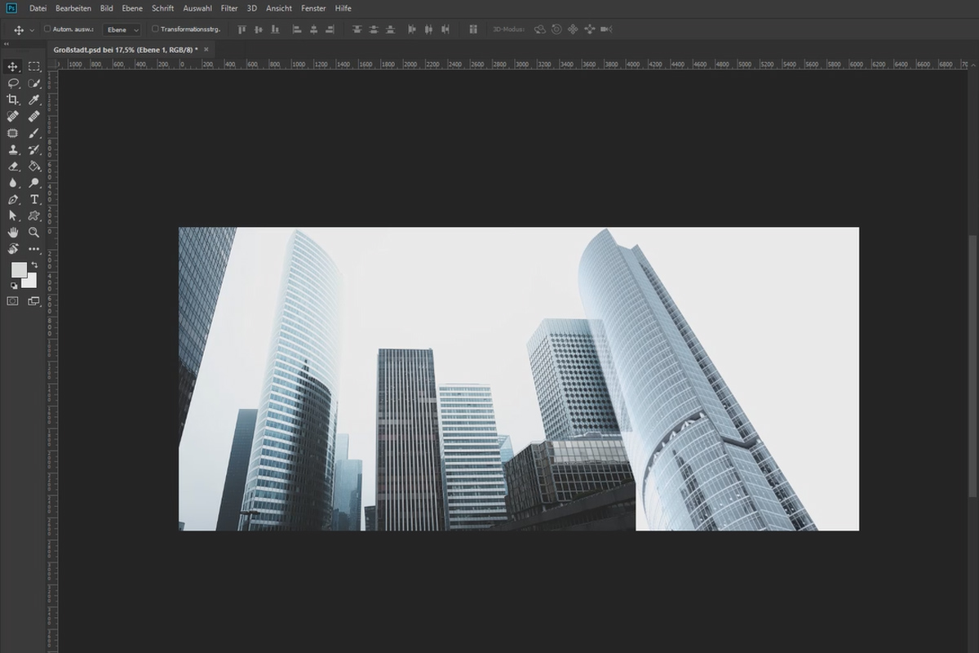Open the 3D menu
Screen dimensions: 979x653
(252, 8)
